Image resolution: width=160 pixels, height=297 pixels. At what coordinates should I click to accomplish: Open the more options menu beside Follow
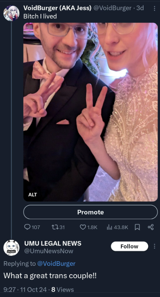[x=154, y=246]
